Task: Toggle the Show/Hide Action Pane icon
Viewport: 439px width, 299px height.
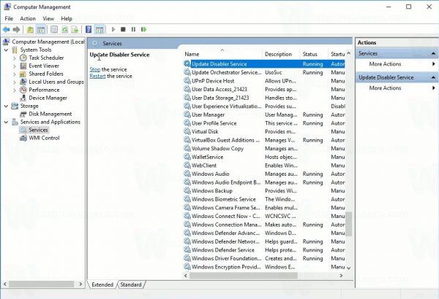Action: [x=99, y=29]
